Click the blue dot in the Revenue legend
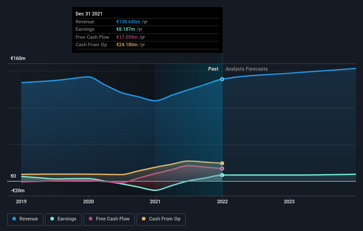363x231 pixels. (14, 219)
